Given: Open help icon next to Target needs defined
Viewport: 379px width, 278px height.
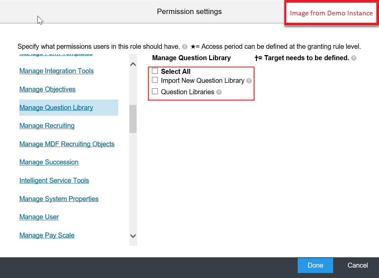Looking at the screenshot, I should (x=354, y=58).
